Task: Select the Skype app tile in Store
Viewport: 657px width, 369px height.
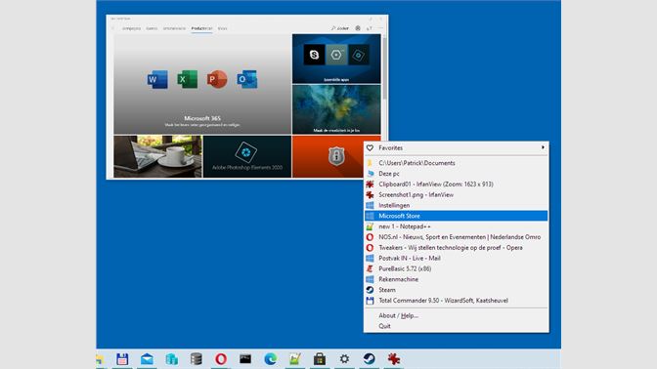Action: (314, 55)
